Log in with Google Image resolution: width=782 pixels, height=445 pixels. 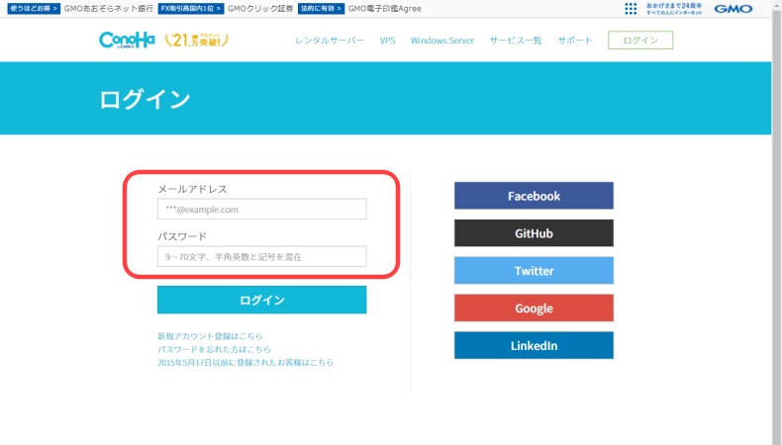[534, 308]
